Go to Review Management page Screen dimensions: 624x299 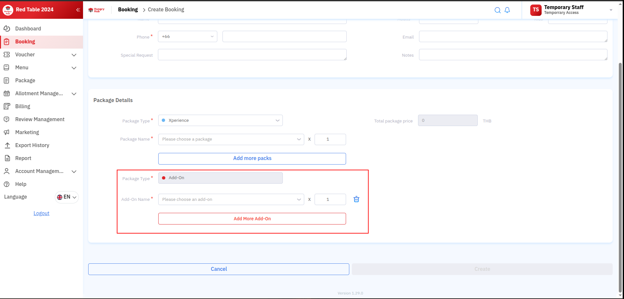(40, 119)
